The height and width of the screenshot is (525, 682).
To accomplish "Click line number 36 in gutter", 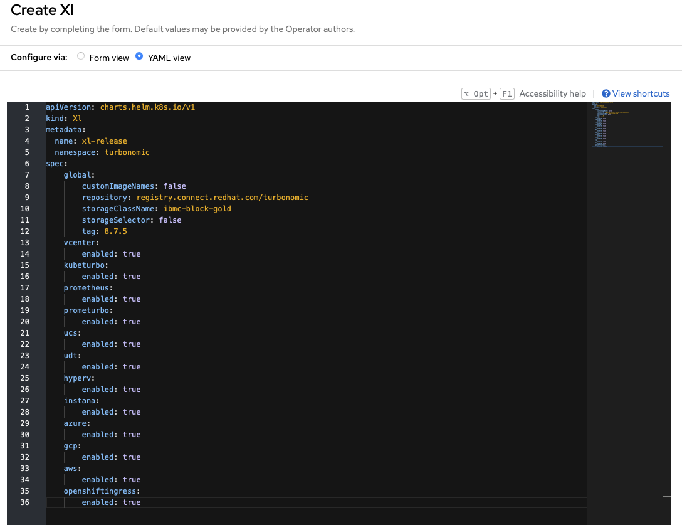I will point(25,502).
